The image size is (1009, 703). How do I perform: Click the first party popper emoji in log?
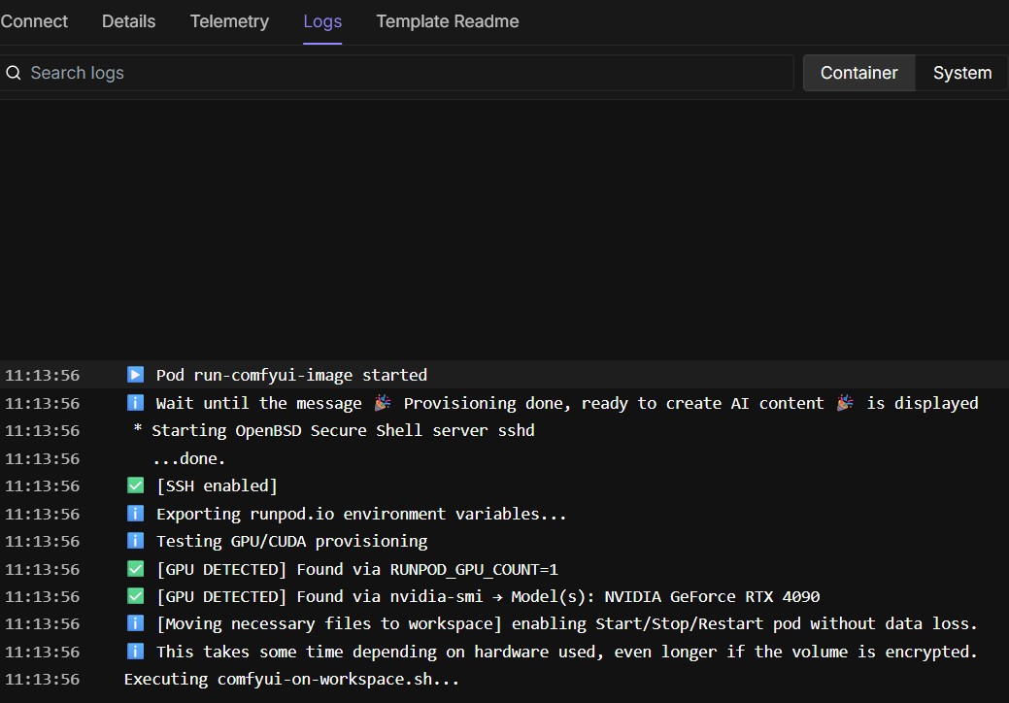[383, 403]
